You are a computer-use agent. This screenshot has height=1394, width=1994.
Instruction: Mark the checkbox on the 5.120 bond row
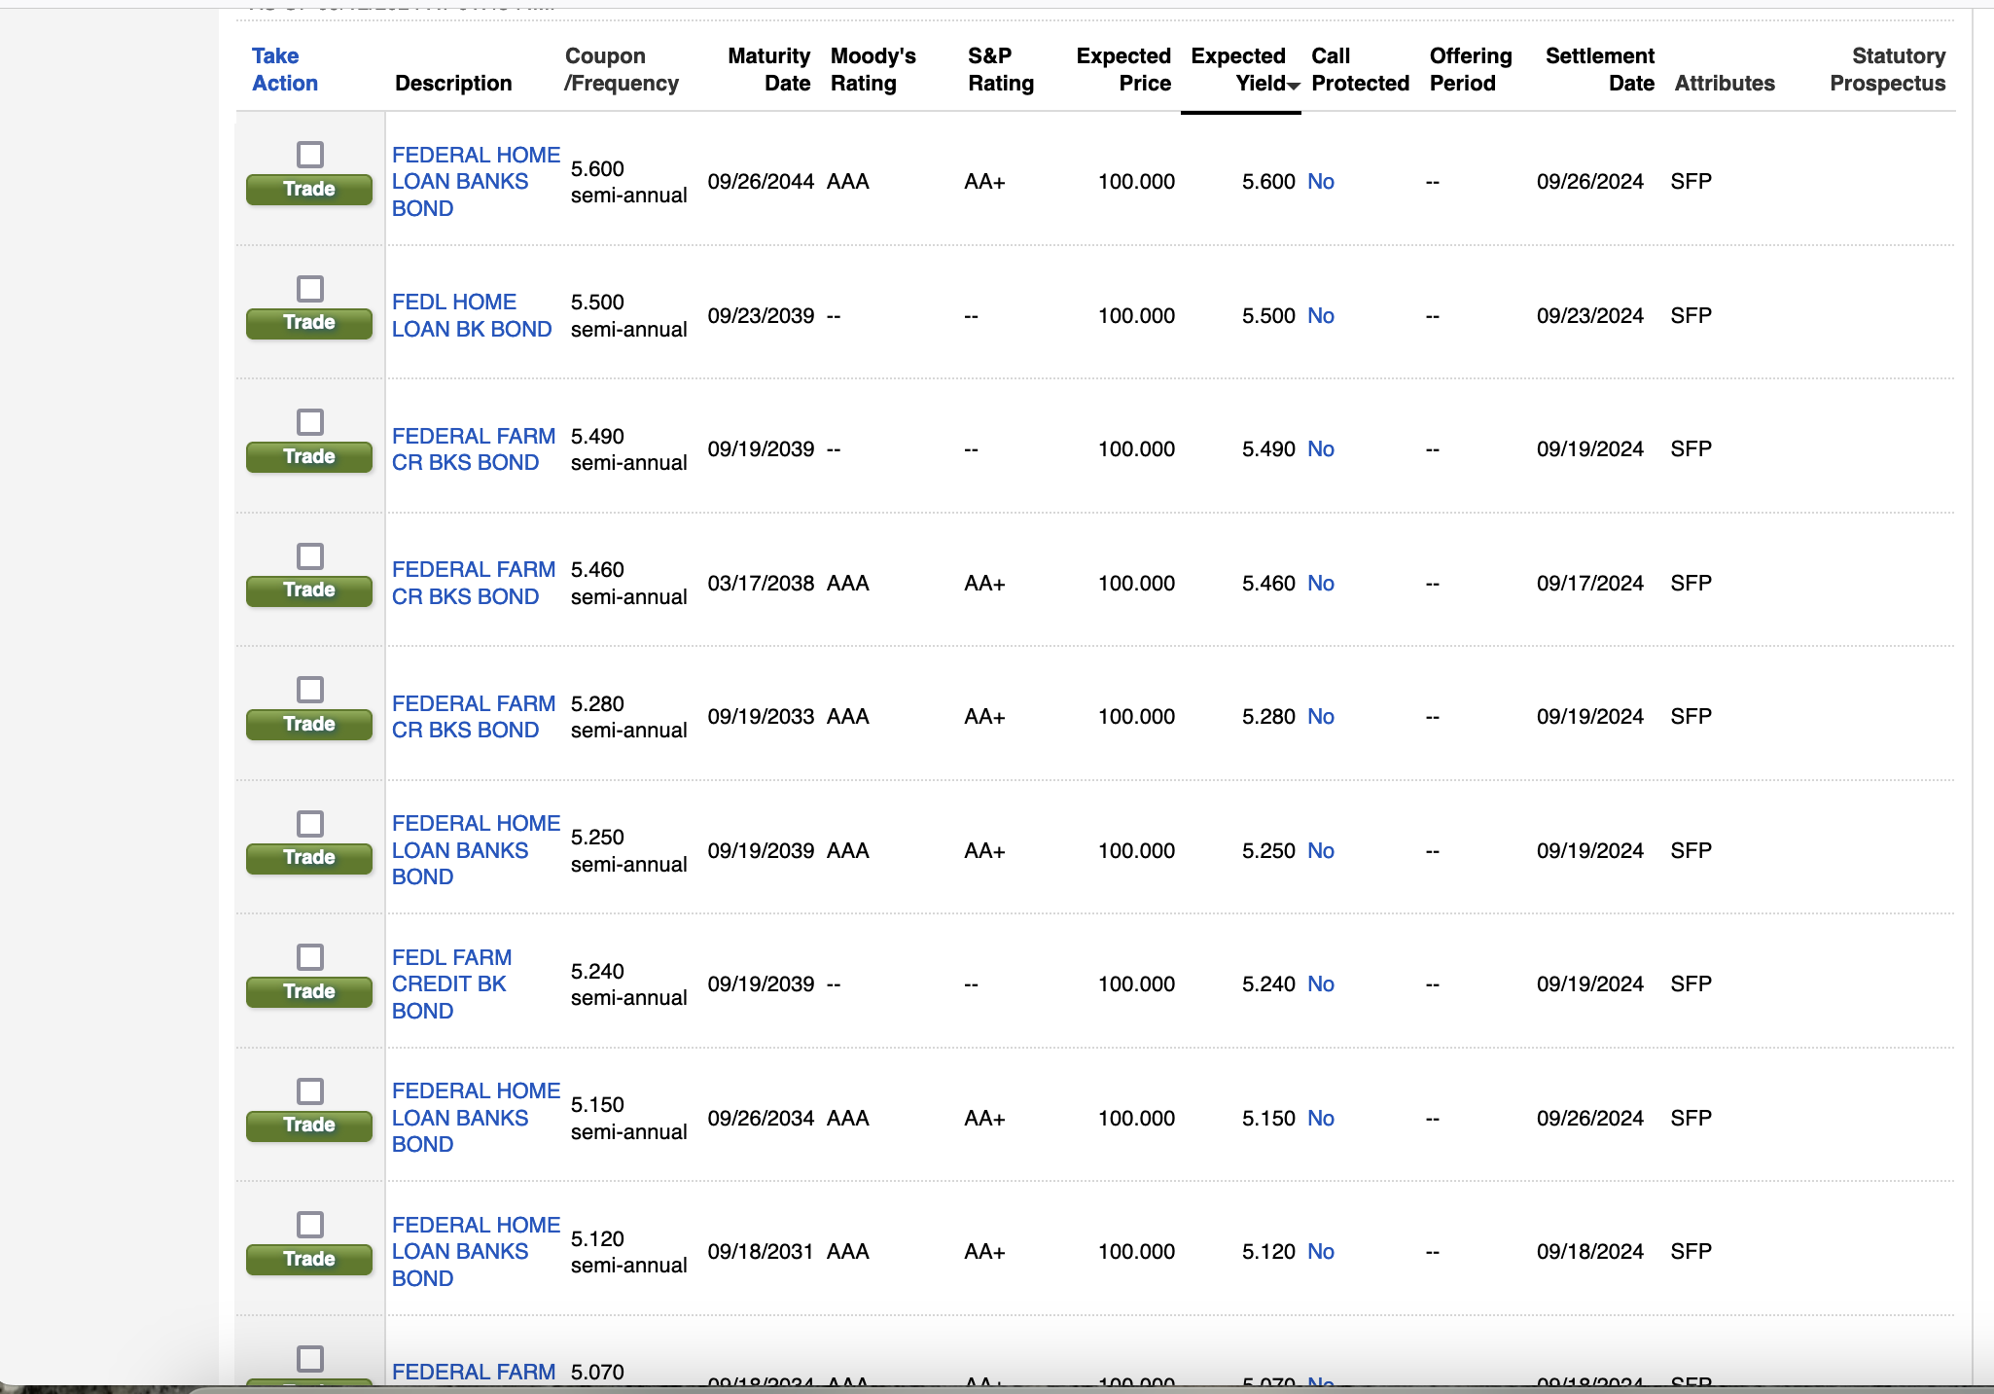click(309, 1225)
